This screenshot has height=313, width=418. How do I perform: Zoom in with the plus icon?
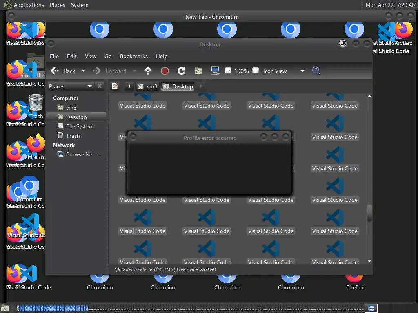point(256,71)
